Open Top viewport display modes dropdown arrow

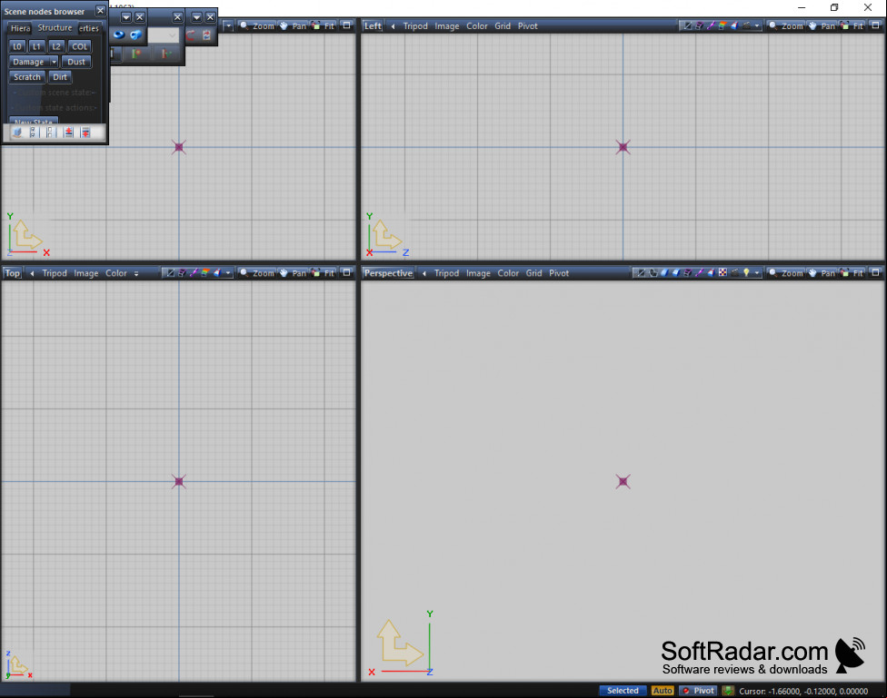pyautogui.click(x=228, y=273)
